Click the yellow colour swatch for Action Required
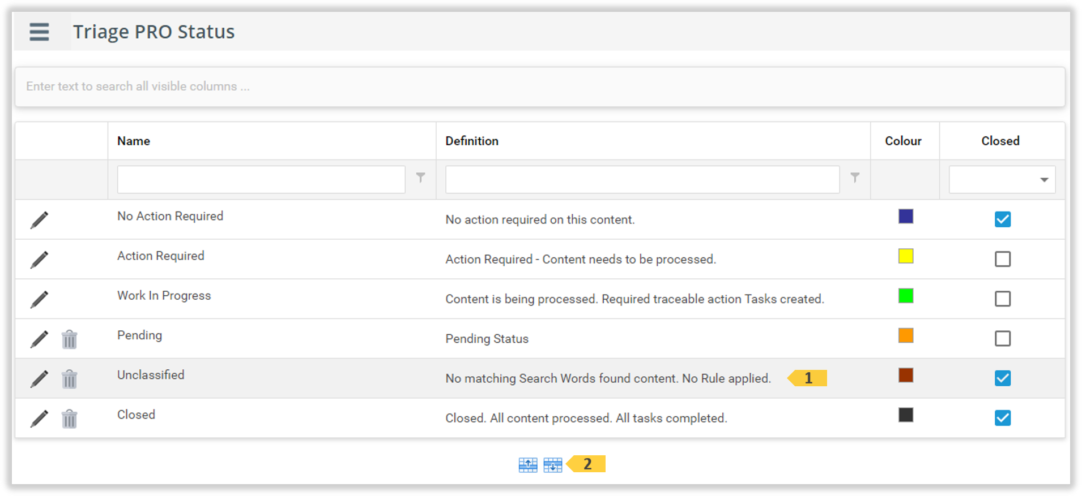 click(x=905, y=256)
